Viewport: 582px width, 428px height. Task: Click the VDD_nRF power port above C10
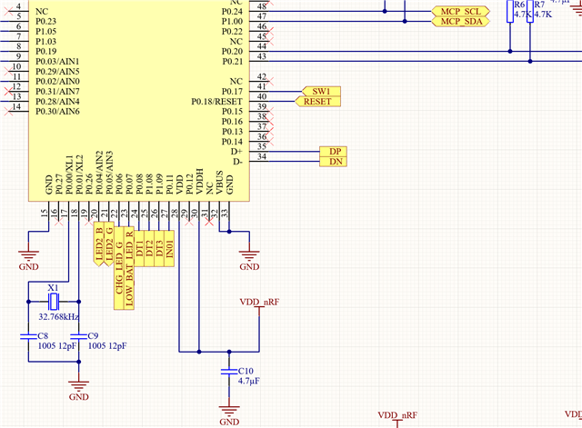point(259,304)
